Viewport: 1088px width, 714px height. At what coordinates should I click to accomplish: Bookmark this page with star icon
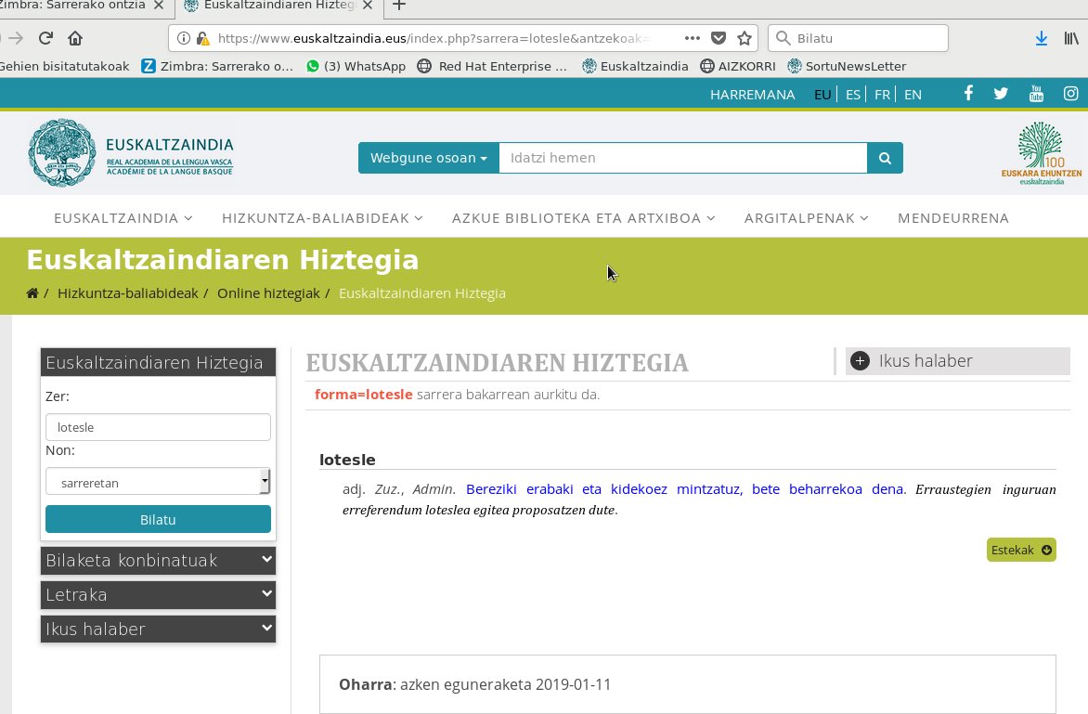(744, 38)
